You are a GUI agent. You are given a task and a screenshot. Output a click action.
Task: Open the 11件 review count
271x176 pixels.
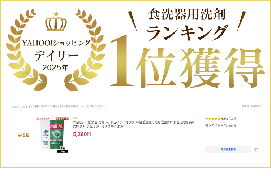[x=233, y=119]
